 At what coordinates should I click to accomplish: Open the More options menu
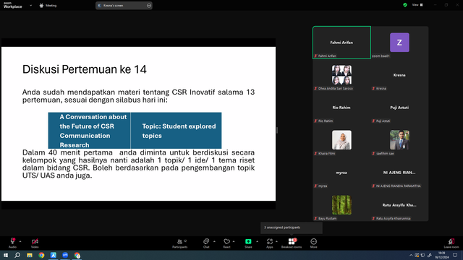[313, 243]
